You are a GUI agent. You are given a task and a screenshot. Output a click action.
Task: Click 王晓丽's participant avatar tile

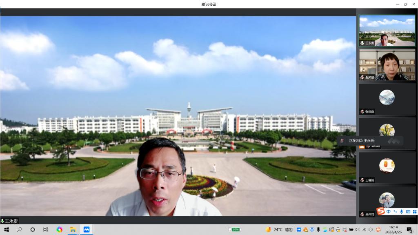[387, 166]
